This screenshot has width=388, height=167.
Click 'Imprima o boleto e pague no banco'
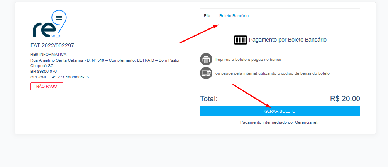point(248,60)
